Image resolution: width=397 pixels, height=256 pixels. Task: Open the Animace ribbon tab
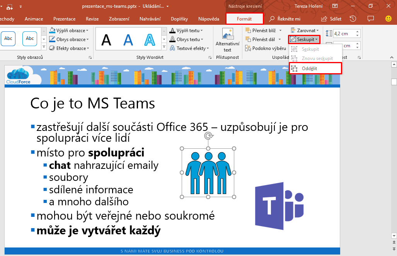tap(34, 19)
